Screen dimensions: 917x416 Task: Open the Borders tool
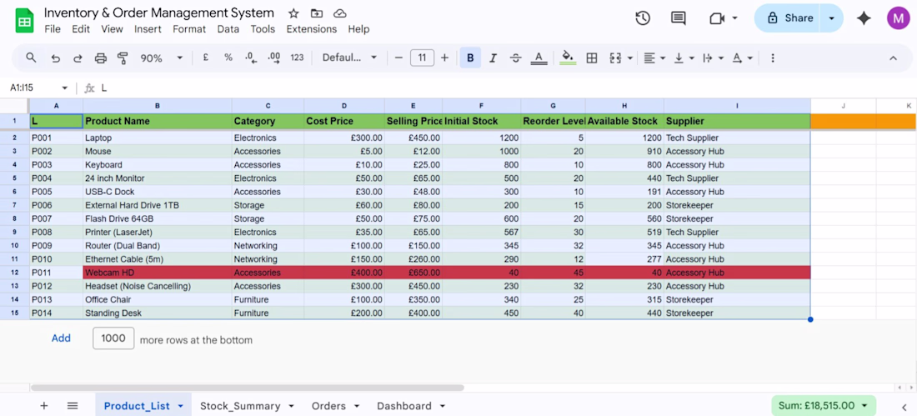coord(592,58)
